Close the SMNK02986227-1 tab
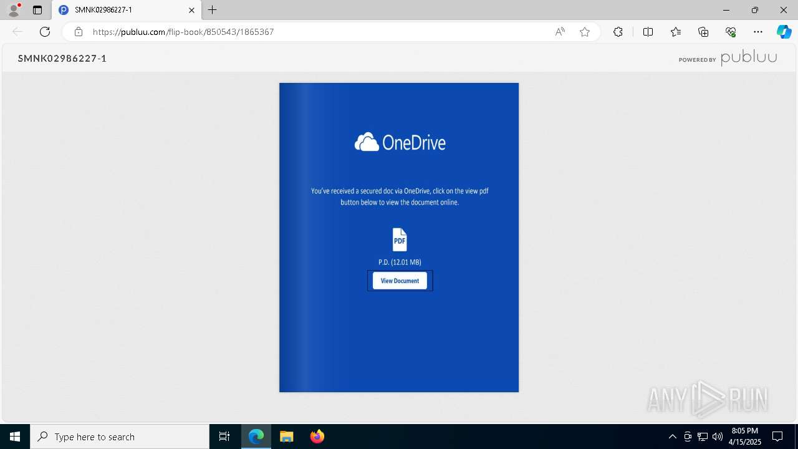The width and height of the screenshot is (798, 449). point(191,10)
